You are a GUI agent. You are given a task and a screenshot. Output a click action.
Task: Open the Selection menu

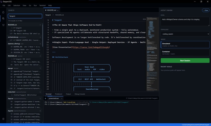click(x=16, y=5)
